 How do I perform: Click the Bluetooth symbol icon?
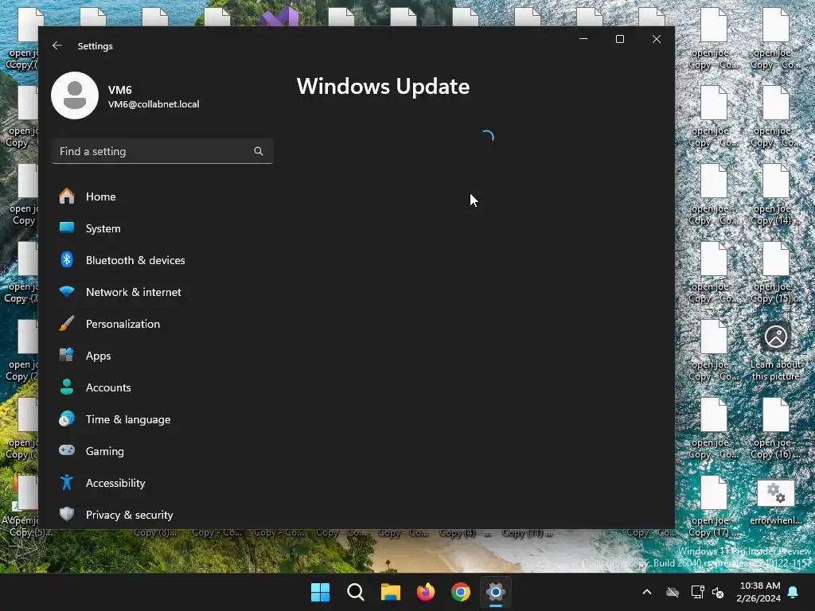[67, 259]
